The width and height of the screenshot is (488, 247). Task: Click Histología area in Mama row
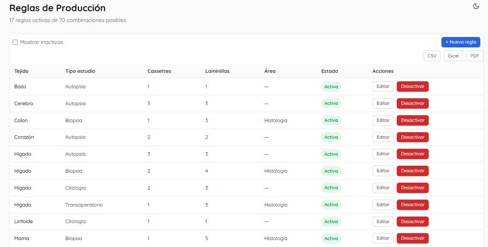pos(276,239)
